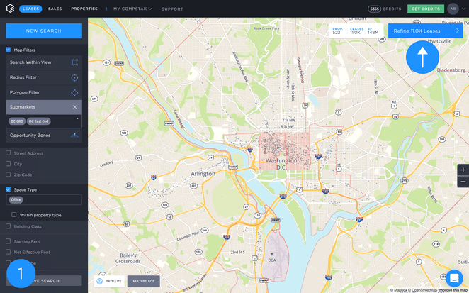Enable the Street Address filter checkbox

click(9, 153)
